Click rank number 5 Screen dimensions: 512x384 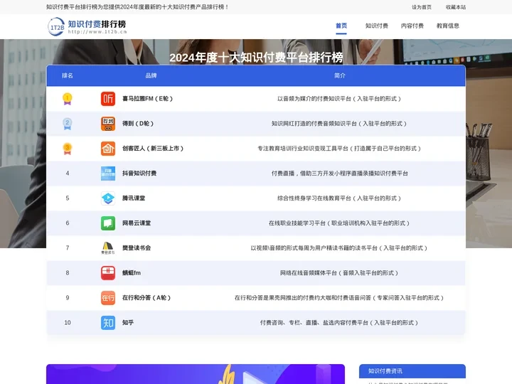coord(68,198)
